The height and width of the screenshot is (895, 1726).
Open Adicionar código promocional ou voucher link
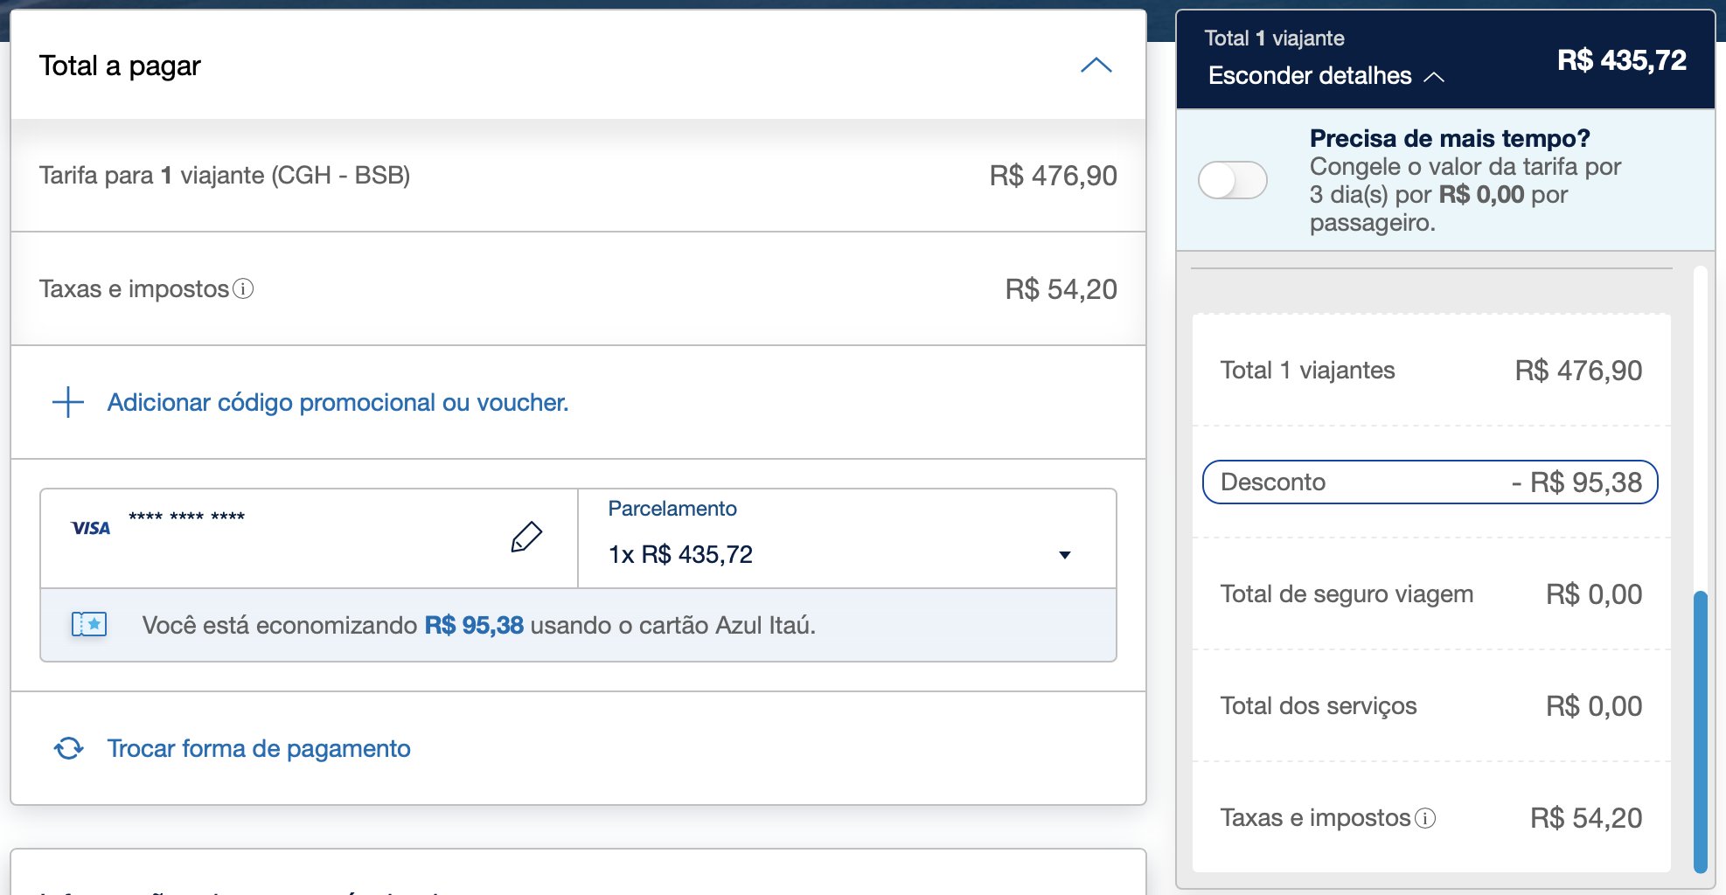pyautogui.click(x=338, y=402)
